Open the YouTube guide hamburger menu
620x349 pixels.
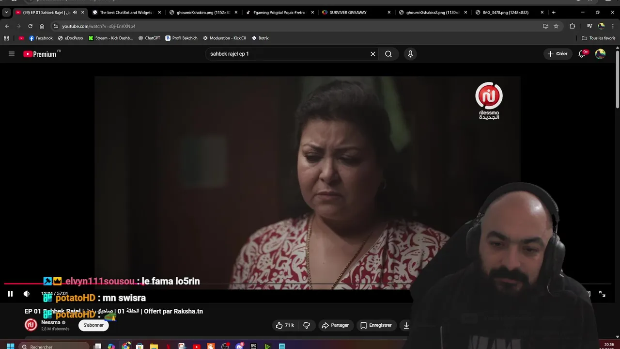(12, 54)
